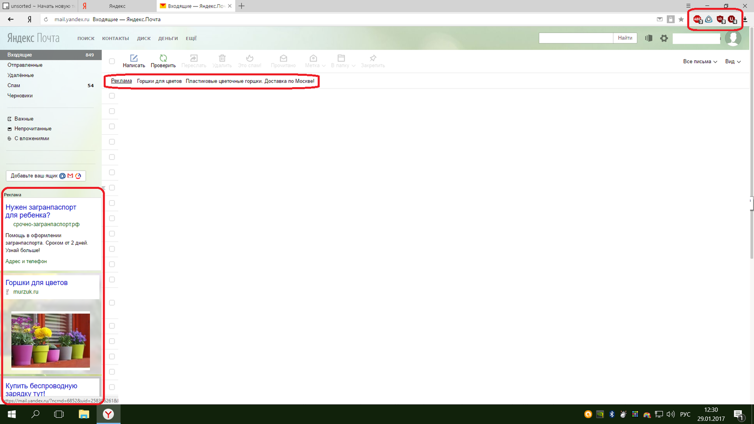This screenshot has height=424, width=754.
Task: Open mail settings gear icon
Action: tap(664, 38)
